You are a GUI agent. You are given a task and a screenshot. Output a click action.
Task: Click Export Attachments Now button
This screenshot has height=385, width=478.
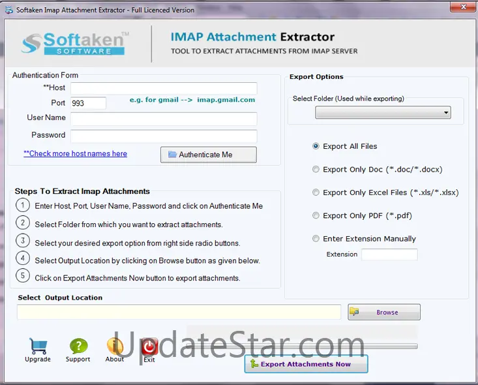(306, 364)
